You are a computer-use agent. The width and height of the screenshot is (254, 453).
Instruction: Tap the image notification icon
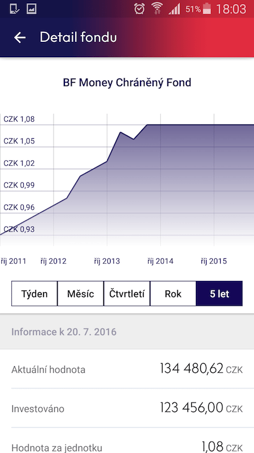pos(32,9)
